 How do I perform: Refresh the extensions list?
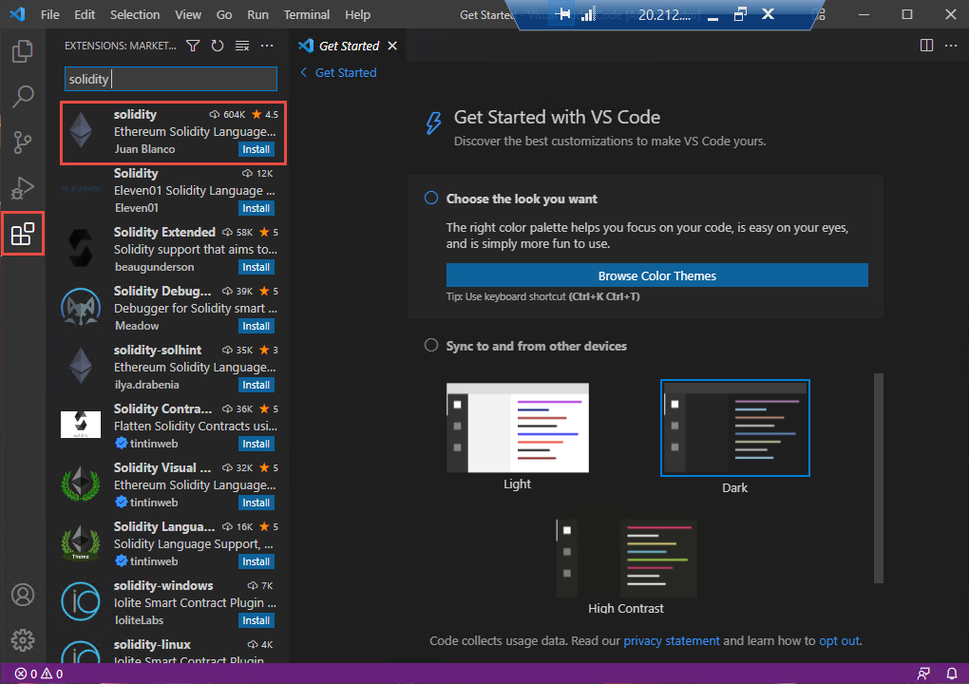[218, 46]
